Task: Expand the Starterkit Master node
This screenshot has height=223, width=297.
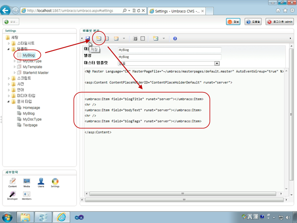Action: pos(15,72)
